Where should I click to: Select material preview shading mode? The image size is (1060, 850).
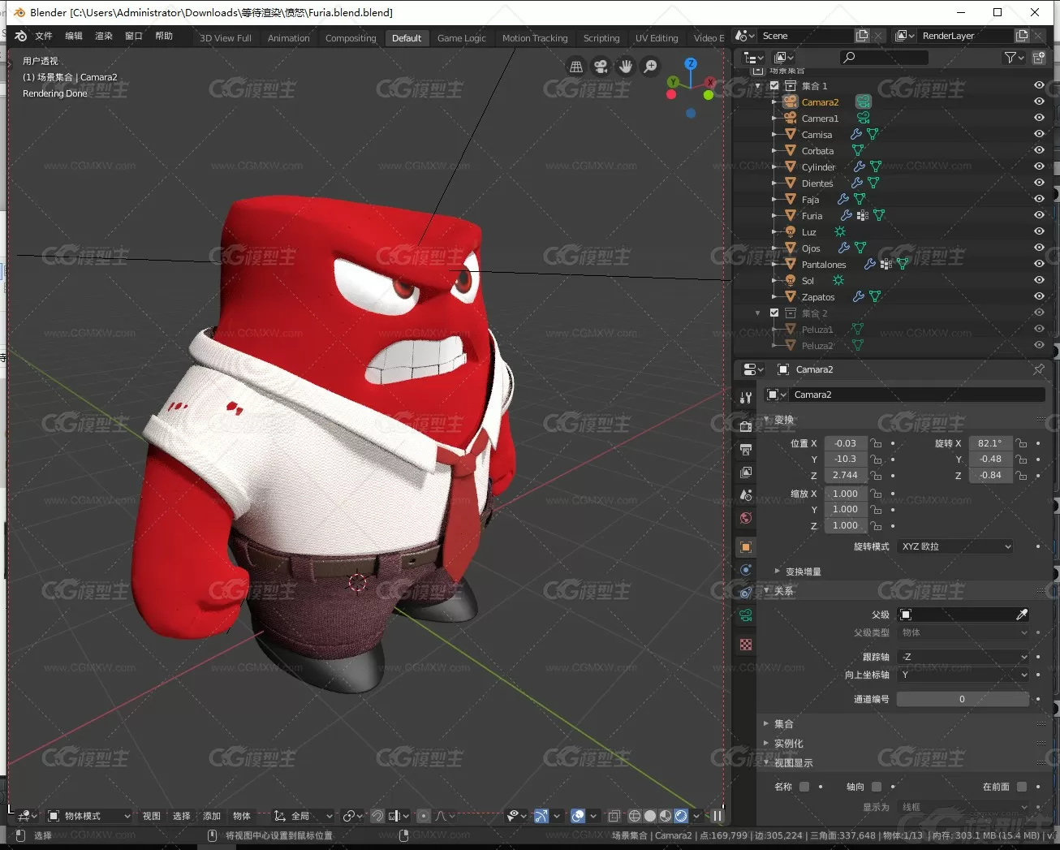click(x=666, y=816)
